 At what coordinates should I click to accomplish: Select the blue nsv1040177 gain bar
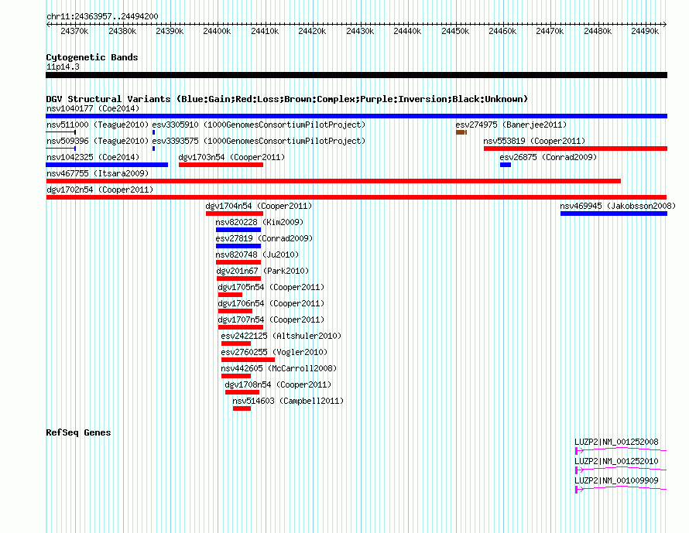(x=356, y=116)
